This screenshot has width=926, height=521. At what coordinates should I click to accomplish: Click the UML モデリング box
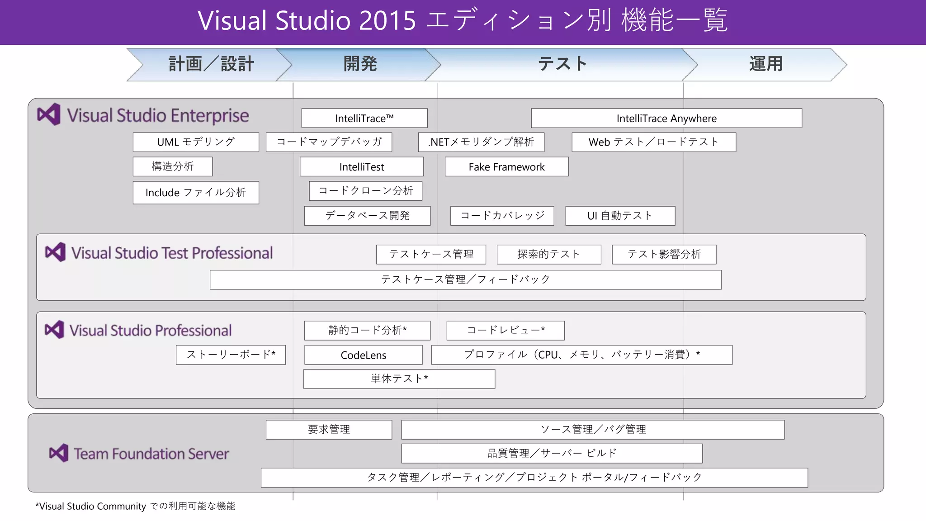[196, 142]
